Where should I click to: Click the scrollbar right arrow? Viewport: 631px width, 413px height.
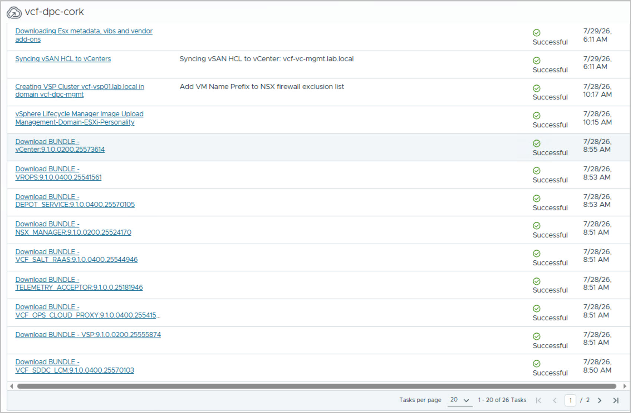click(625, 386)
